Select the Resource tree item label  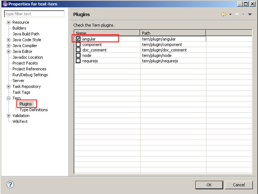click(x=21, y=22)
